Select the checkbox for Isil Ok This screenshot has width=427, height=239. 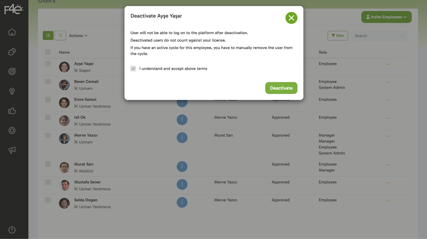[48, 117]
